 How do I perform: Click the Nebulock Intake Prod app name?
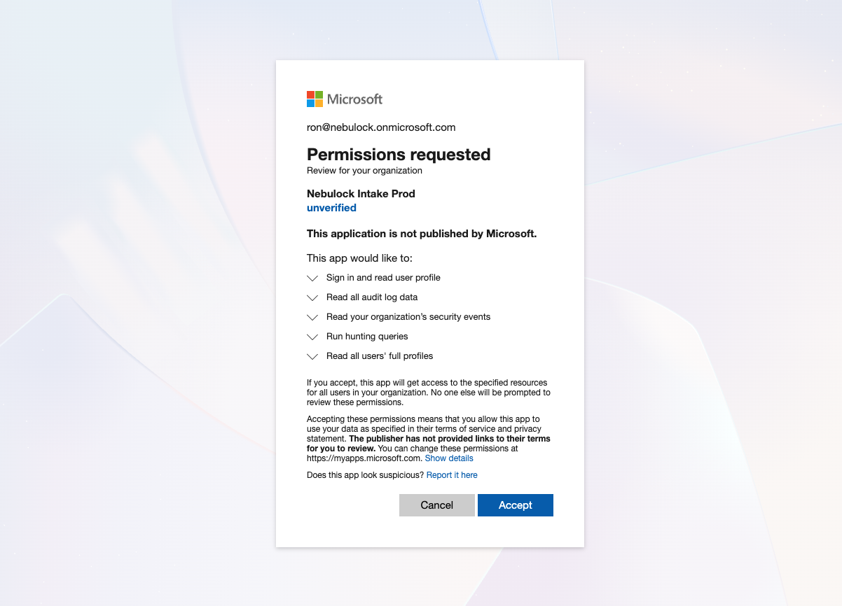361,194
